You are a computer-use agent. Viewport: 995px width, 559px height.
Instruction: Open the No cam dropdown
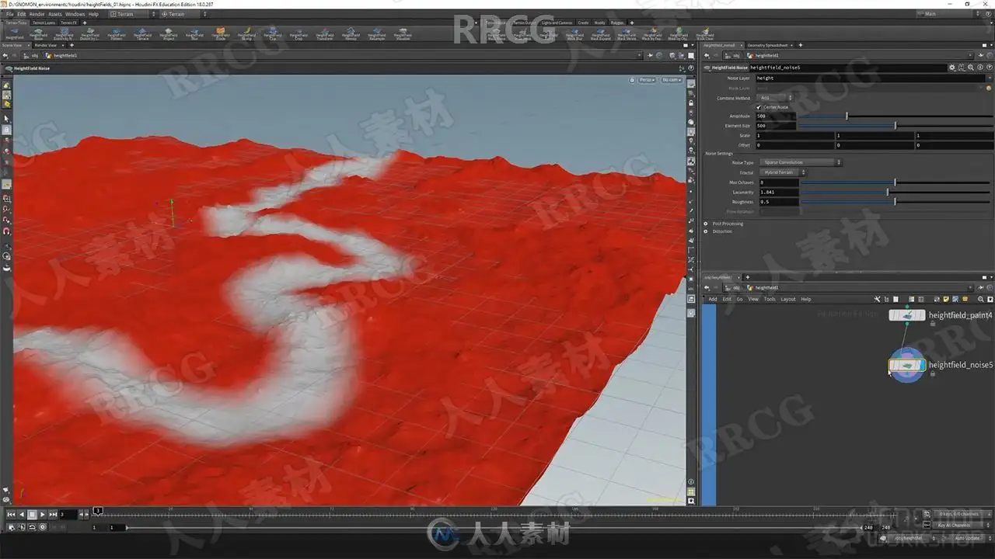(x=671, y=79)
